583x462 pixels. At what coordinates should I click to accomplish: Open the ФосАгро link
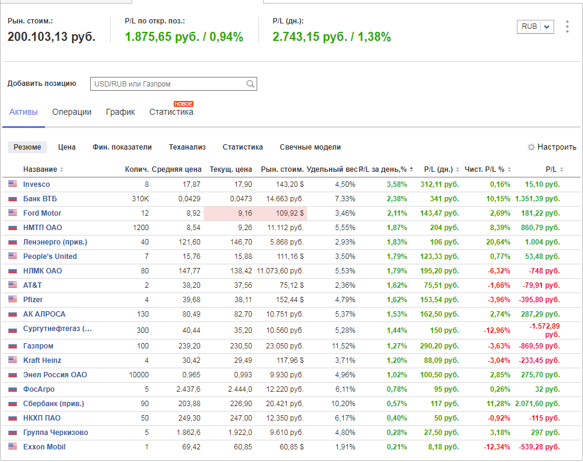pos(38,389)
